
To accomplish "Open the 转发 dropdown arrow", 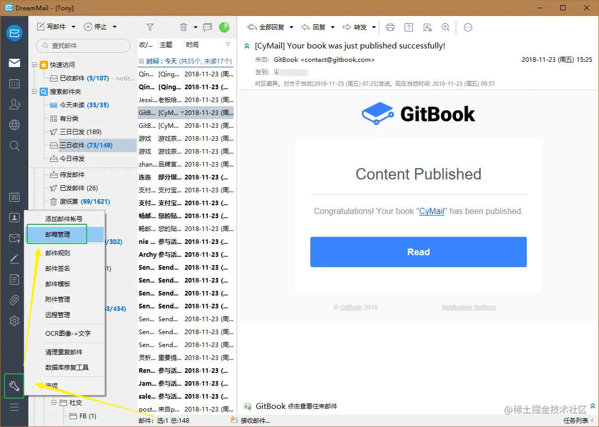I will pos(374,27).
